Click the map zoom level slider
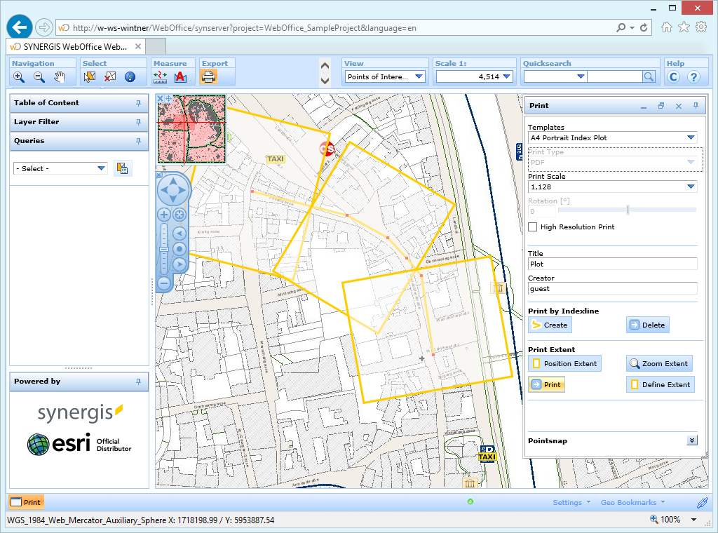The height and width of the screenshot is (533, 718). pos(163,249)
